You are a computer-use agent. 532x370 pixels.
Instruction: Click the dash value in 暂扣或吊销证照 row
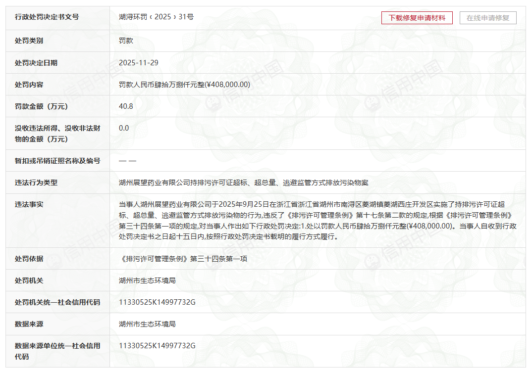click(125, 160)
